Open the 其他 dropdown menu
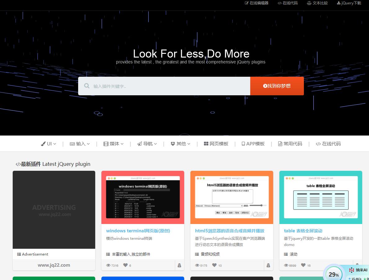 180,144
